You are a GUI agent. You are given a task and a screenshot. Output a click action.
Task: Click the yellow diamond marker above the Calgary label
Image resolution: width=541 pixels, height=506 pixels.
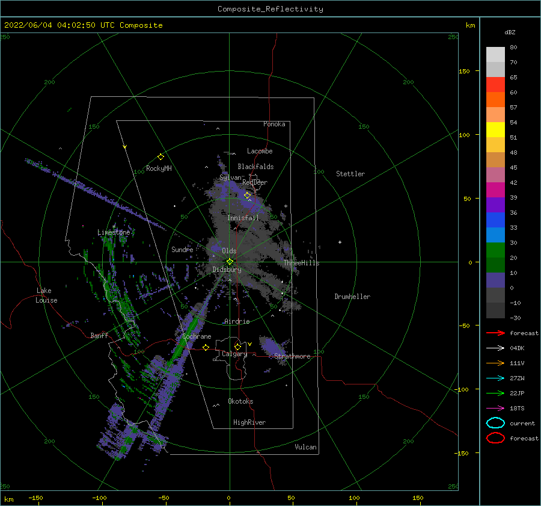point(237,347)
